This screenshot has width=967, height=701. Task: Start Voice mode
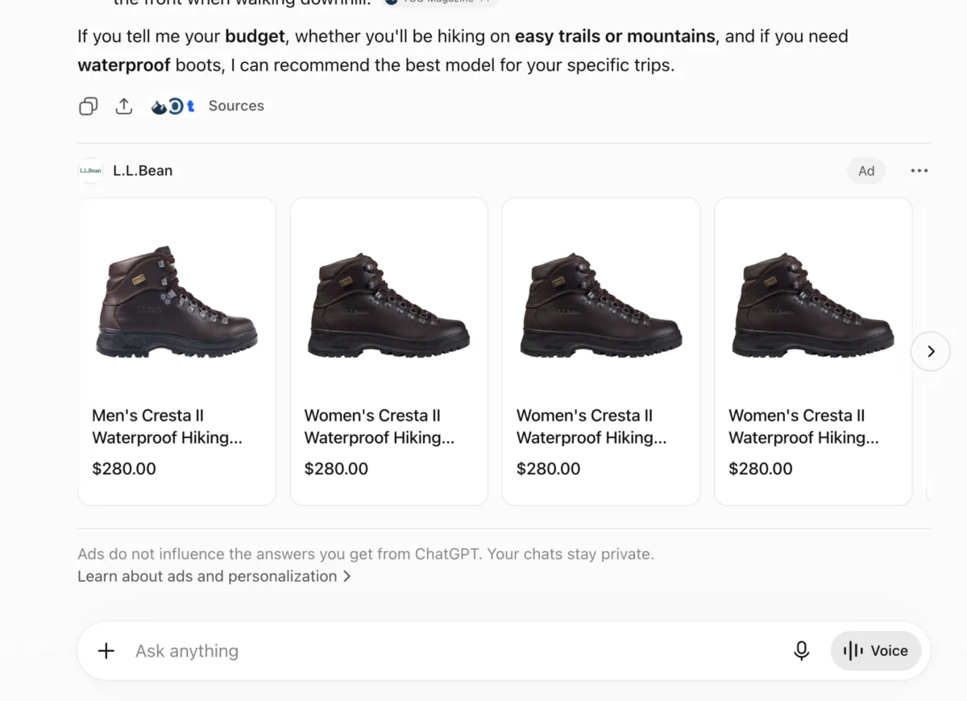click(875, 651)
